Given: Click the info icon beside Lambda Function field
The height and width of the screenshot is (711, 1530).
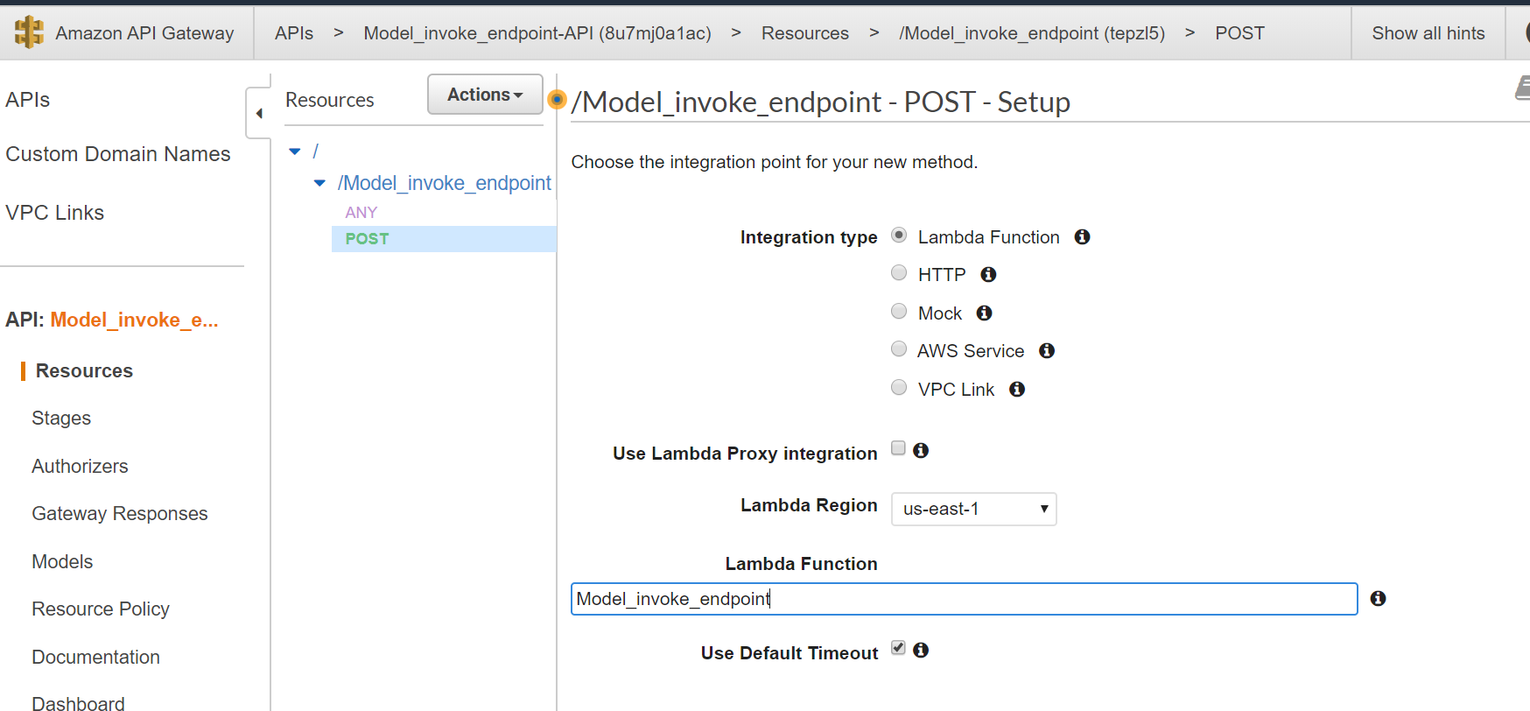Looking at the screenshot, I should [x=1378, y=598].
